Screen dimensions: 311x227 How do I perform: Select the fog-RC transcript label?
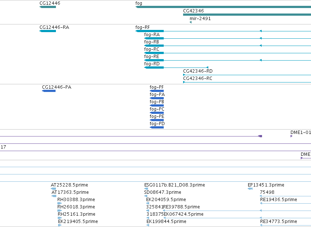[x=152, y=49]
